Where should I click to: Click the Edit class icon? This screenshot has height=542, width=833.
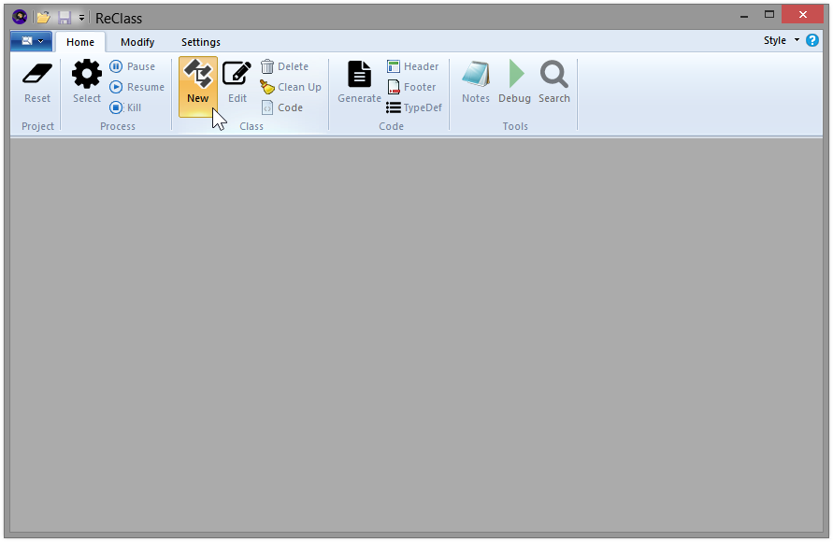click(237, 74)
